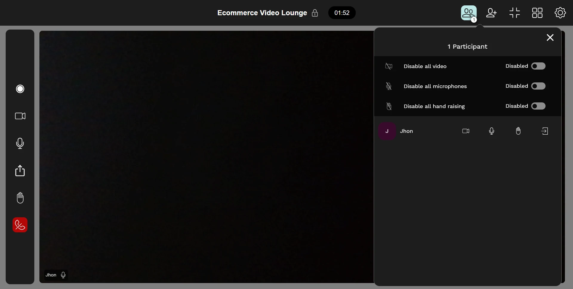Image resolution: width=573 pixels, height=289 pixels.
Task: Click the crossed camera icon by Disable all video
Action: tap(389, 66)
